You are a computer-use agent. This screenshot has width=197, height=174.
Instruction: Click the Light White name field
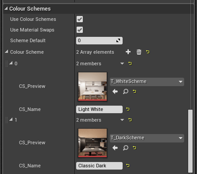99,109
